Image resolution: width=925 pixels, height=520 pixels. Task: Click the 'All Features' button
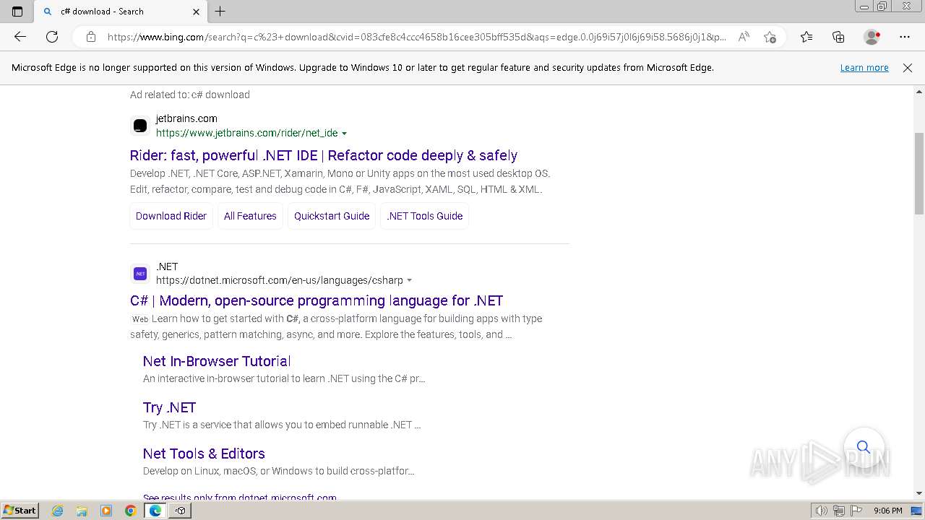[250, 216]
